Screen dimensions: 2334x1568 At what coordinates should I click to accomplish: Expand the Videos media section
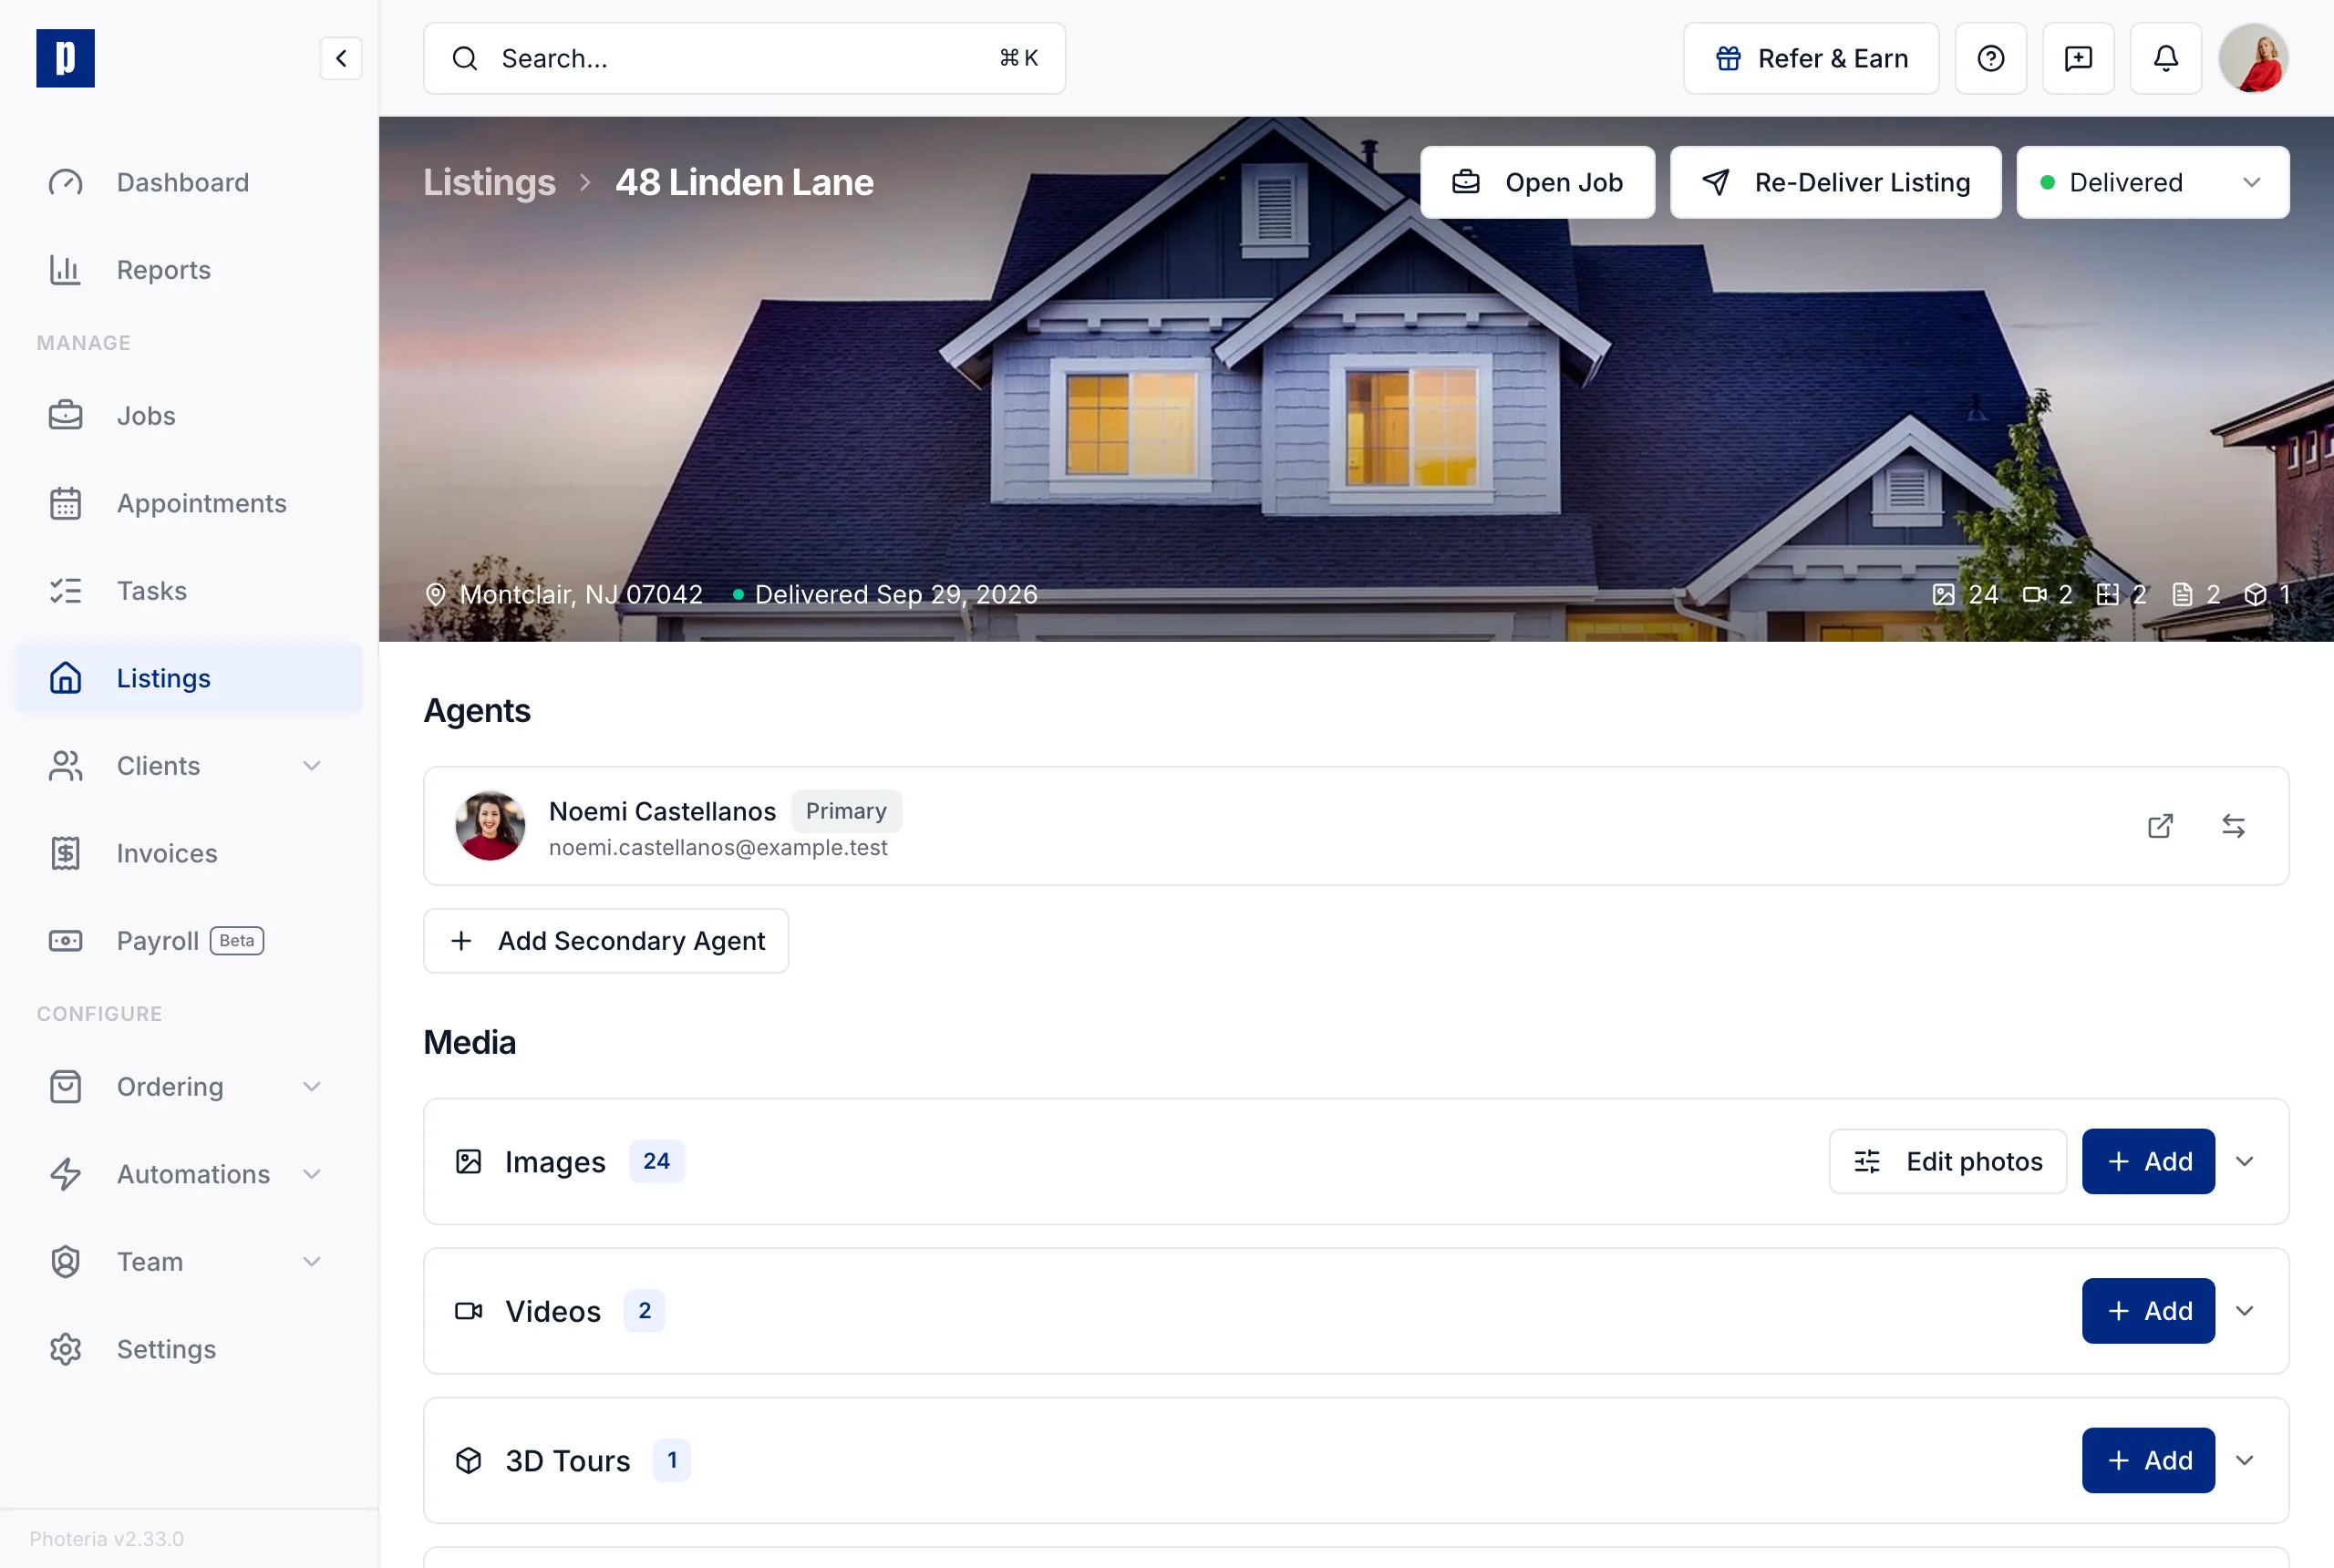tap(2244, 1311)
